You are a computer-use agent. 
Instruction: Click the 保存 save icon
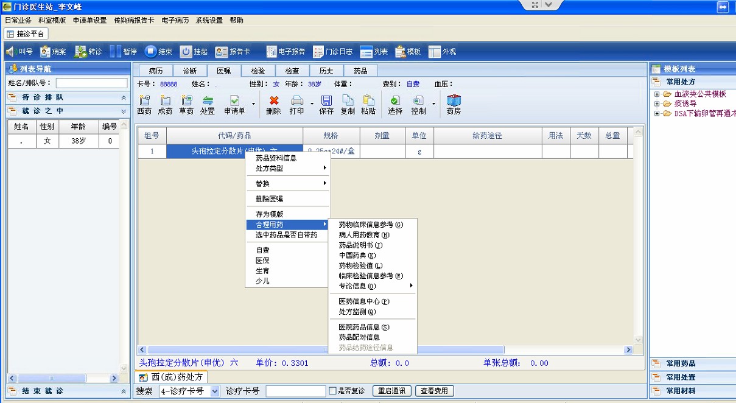point(326,101)
